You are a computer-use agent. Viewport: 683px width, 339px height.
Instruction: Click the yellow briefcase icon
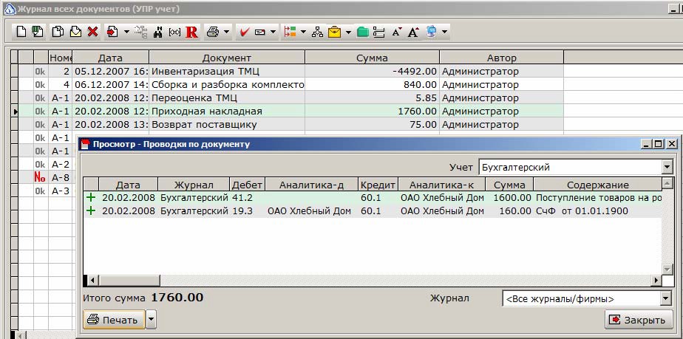click(335, 32)
